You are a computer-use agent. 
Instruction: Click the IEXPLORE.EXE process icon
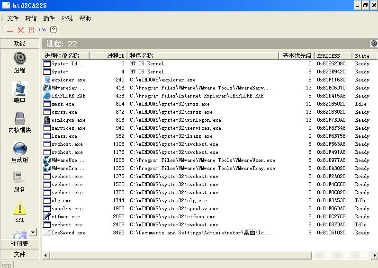(47, 96)
